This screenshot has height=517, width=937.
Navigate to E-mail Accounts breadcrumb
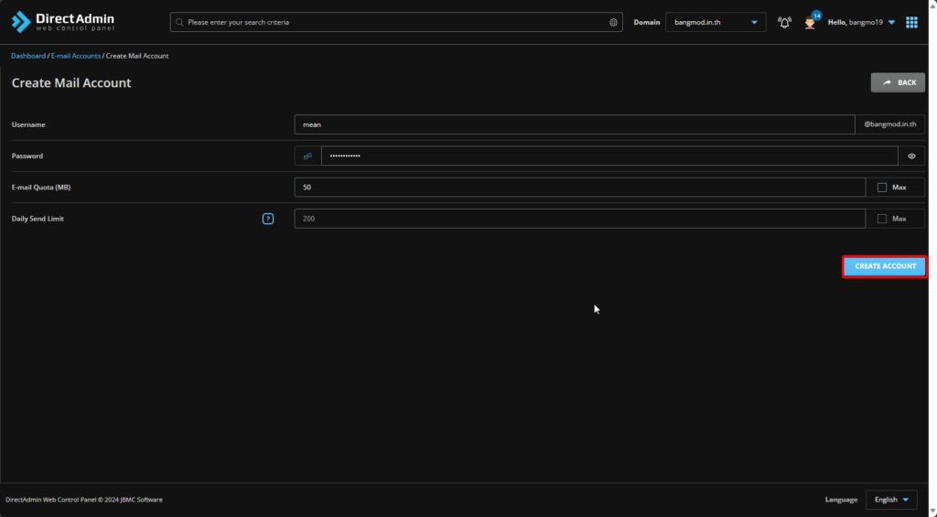point(76,56)
